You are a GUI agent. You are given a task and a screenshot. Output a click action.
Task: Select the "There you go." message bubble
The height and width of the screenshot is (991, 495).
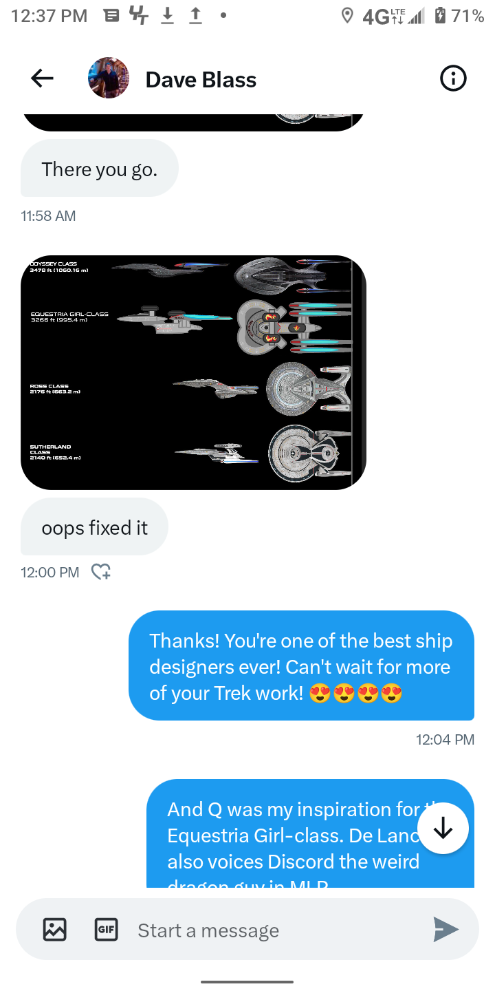click(100, 169)
